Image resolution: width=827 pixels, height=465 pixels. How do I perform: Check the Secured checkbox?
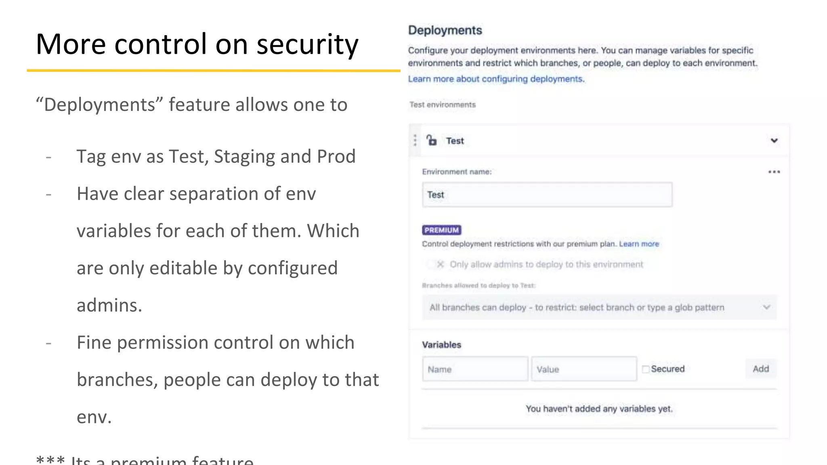point(646,369)
